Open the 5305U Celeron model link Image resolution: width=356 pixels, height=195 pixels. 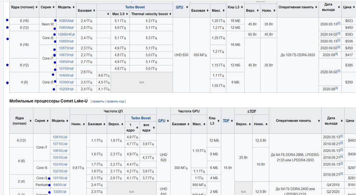pyautogui.click(x=58, y=192)
